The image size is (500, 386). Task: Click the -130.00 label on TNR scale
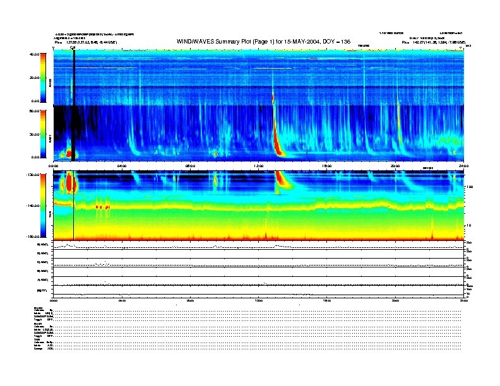(32, 175)
